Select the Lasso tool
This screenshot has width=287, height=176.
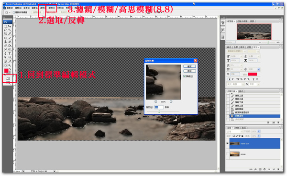coord(5,30)
